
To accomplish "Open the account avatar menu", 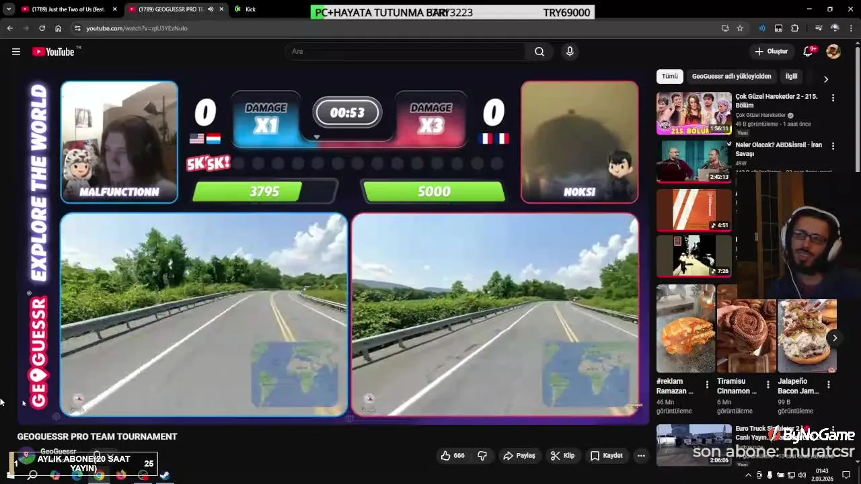I will point(833,52).
